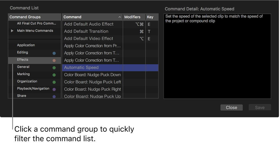This screenshot has width=280, height=146.
Task: Sort by the Modifiers column header
Action: (x=132, y=17)
